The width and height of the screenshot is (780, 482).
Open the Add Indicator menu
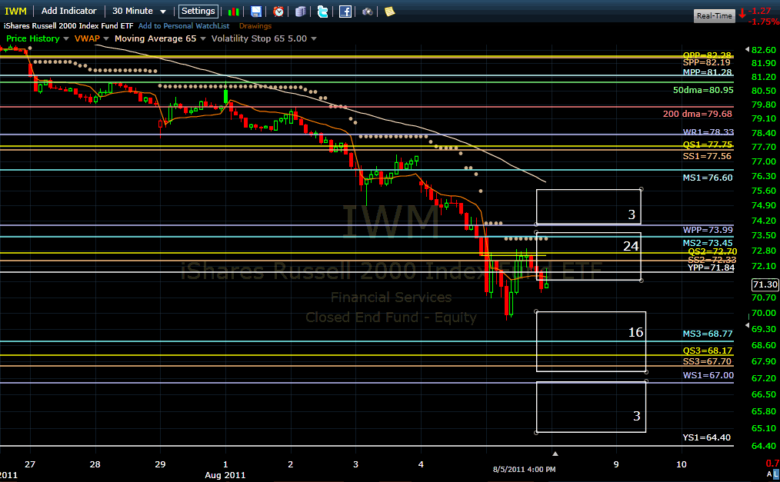pyautogui.click(x=68, y=11)
